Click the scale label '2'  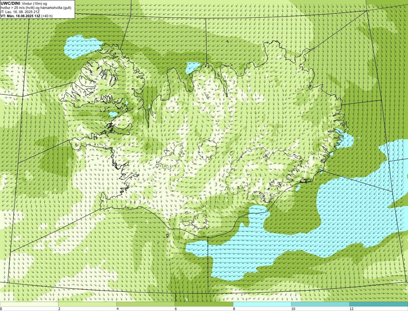point(59,309)
